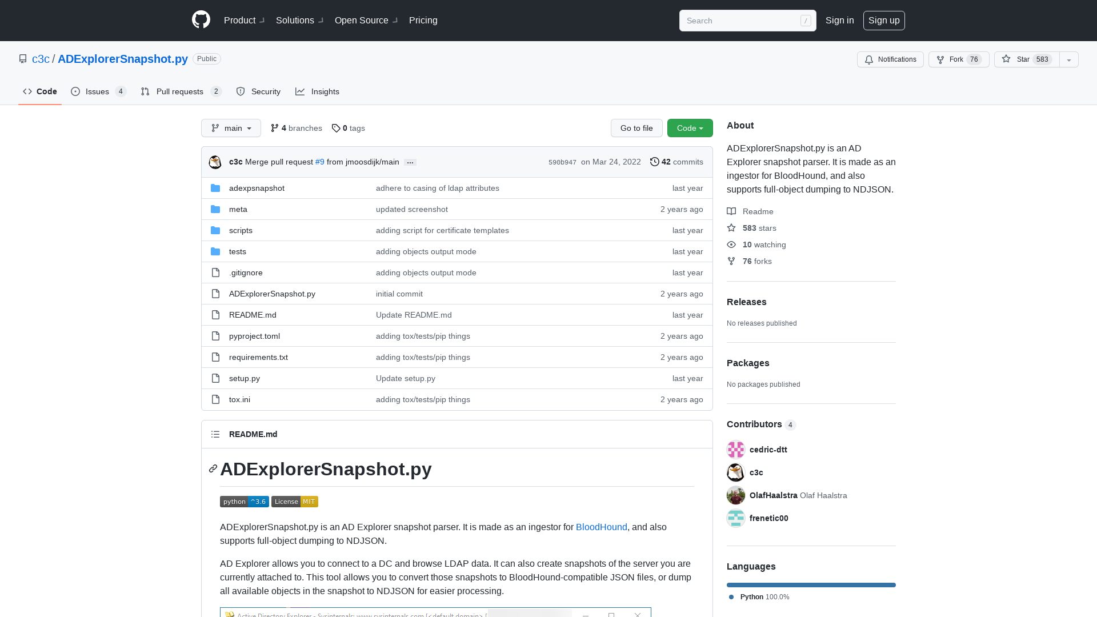
Task: Open 'adhere to casing of ldap attributes' commit
Action: tap(438, 188)
